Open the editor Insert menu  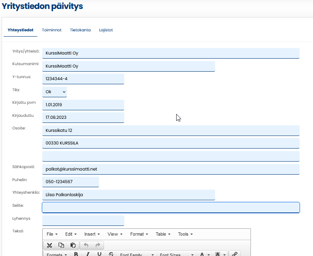[92, 234]
